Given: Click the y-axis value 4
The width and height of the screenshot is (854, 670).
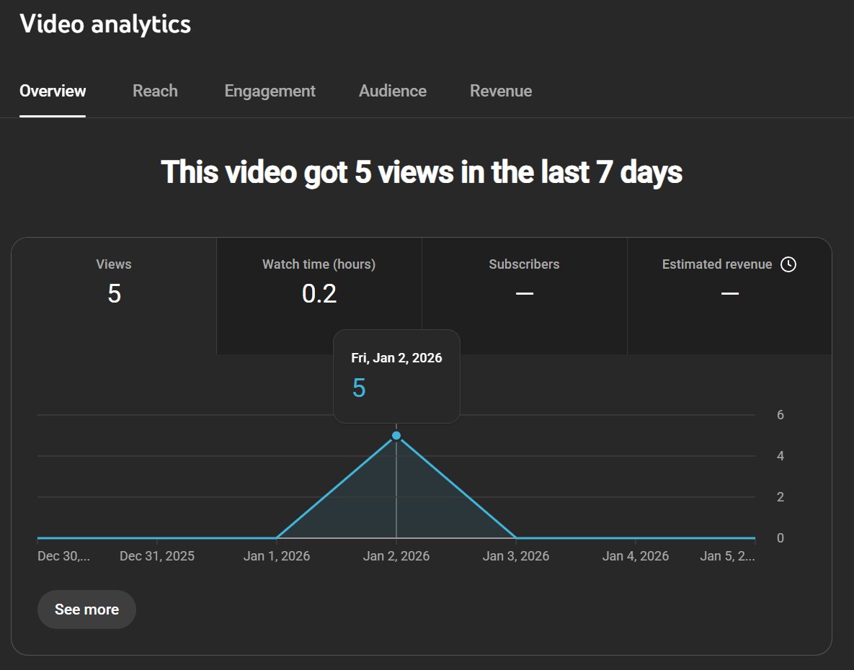Looking at the screenshot, I should (x=780, y=455).
